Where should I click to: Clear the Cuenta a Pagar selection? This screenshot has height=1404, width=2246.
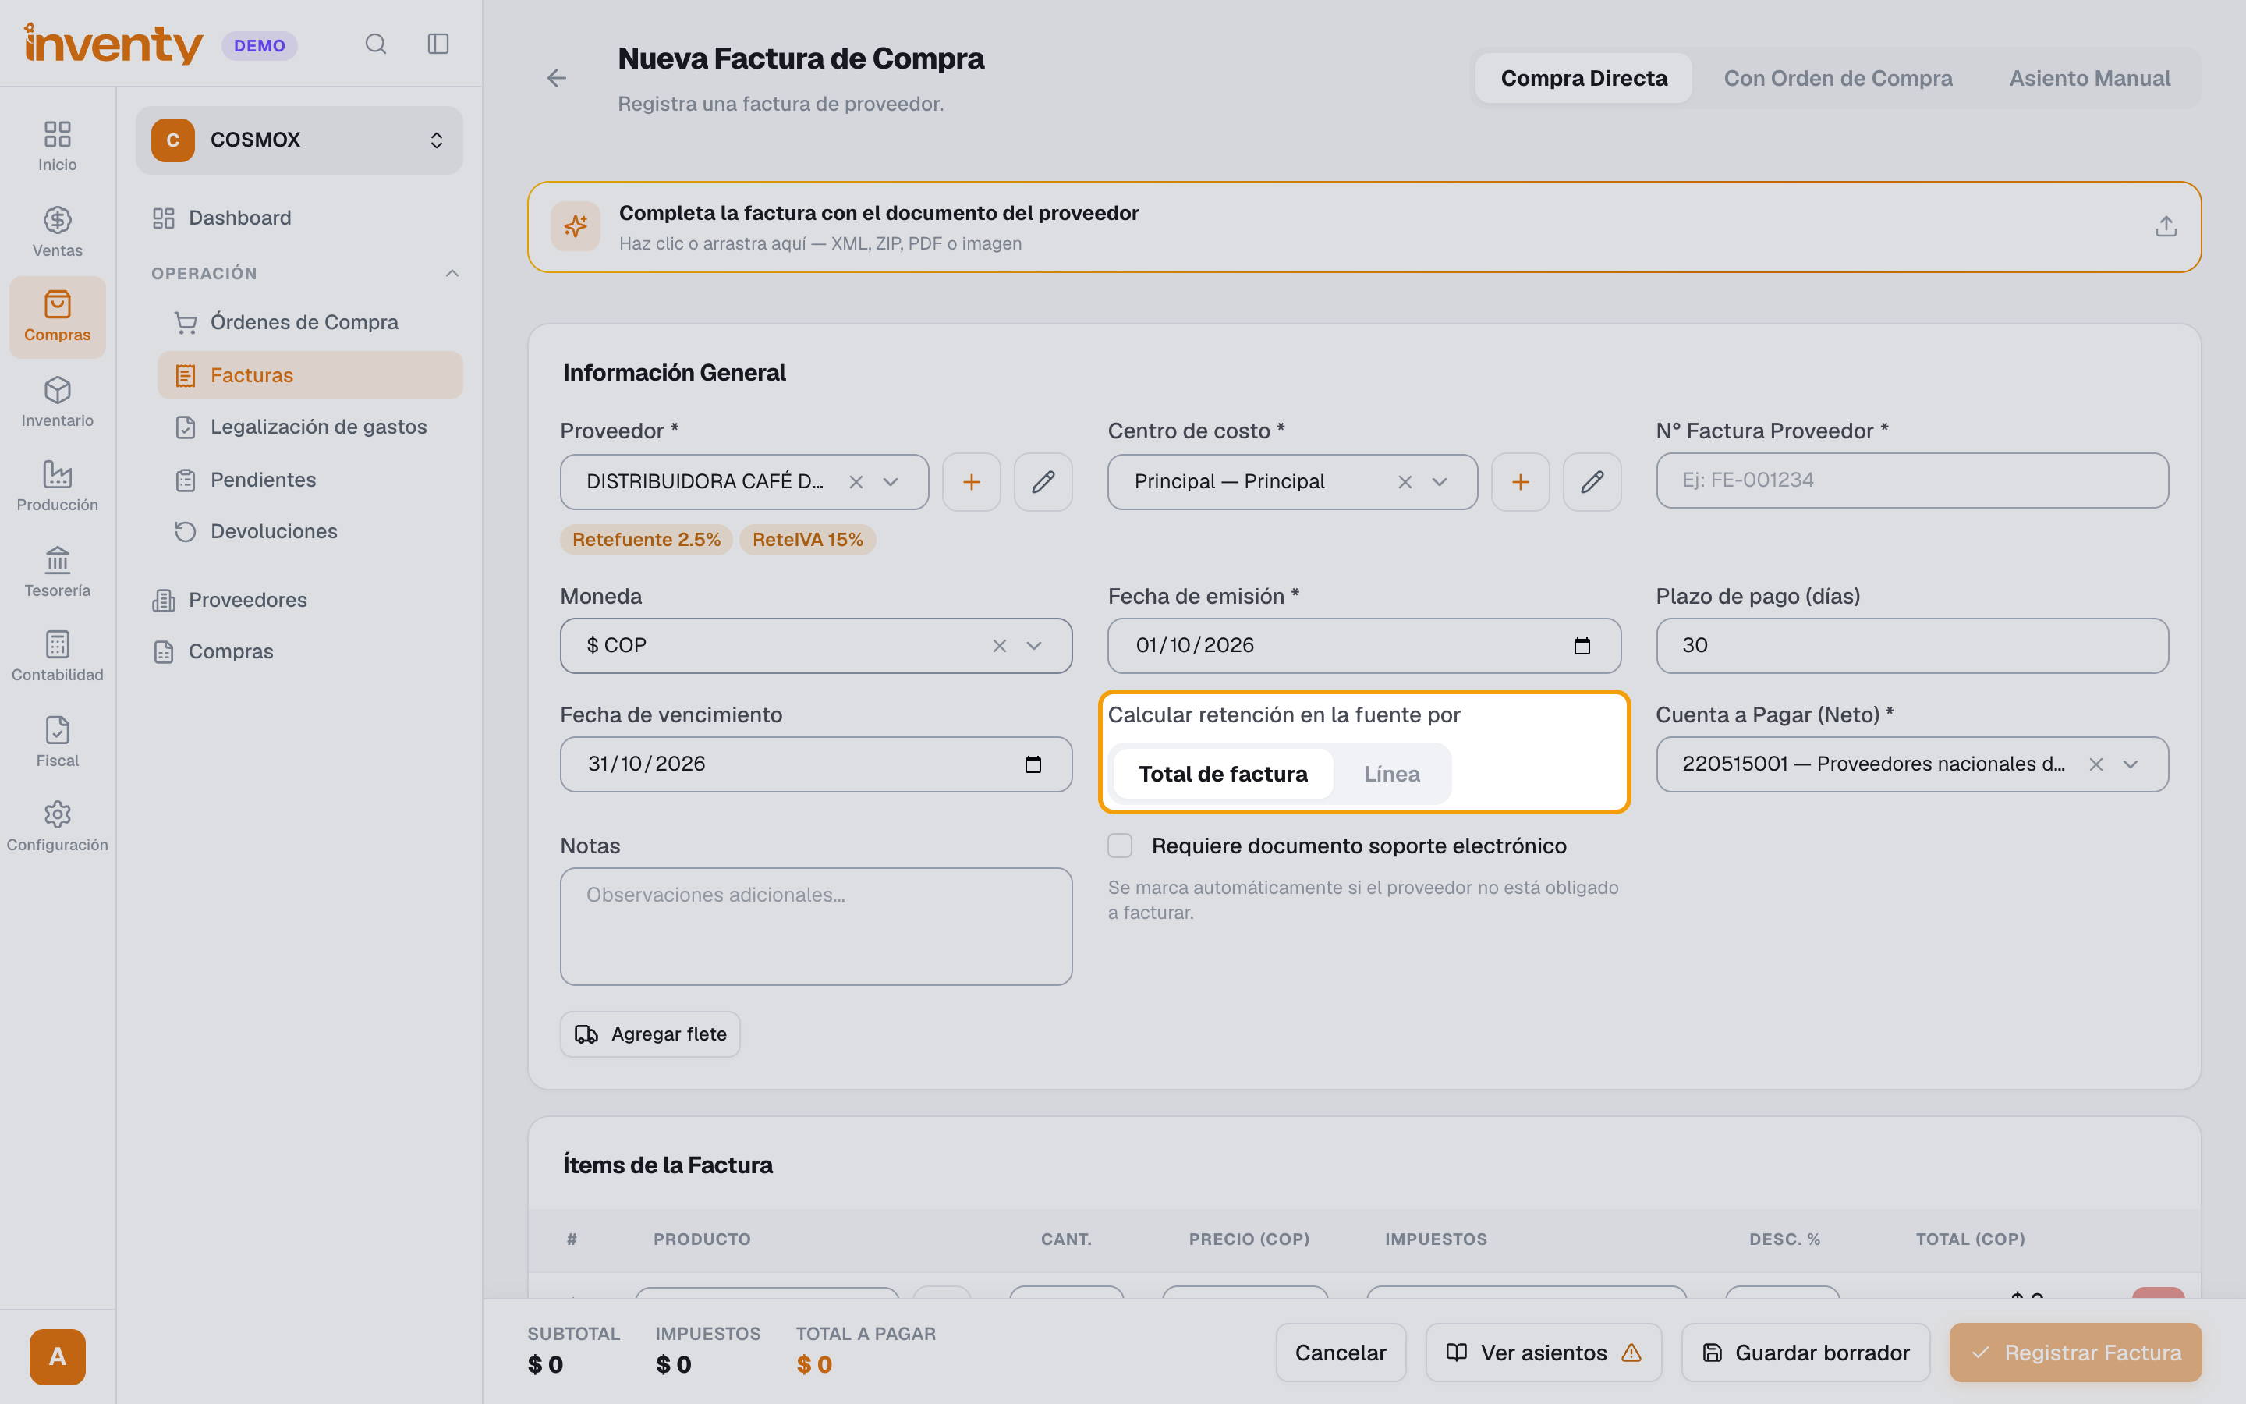[2095, 764]
